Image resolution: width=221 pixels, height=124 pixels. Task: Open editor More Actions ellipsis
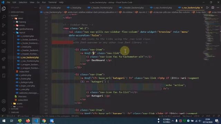[218, 8]
